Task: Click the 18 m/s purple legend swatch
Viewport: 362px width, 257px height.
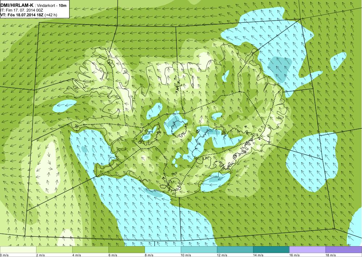Action: pos(344,250)
